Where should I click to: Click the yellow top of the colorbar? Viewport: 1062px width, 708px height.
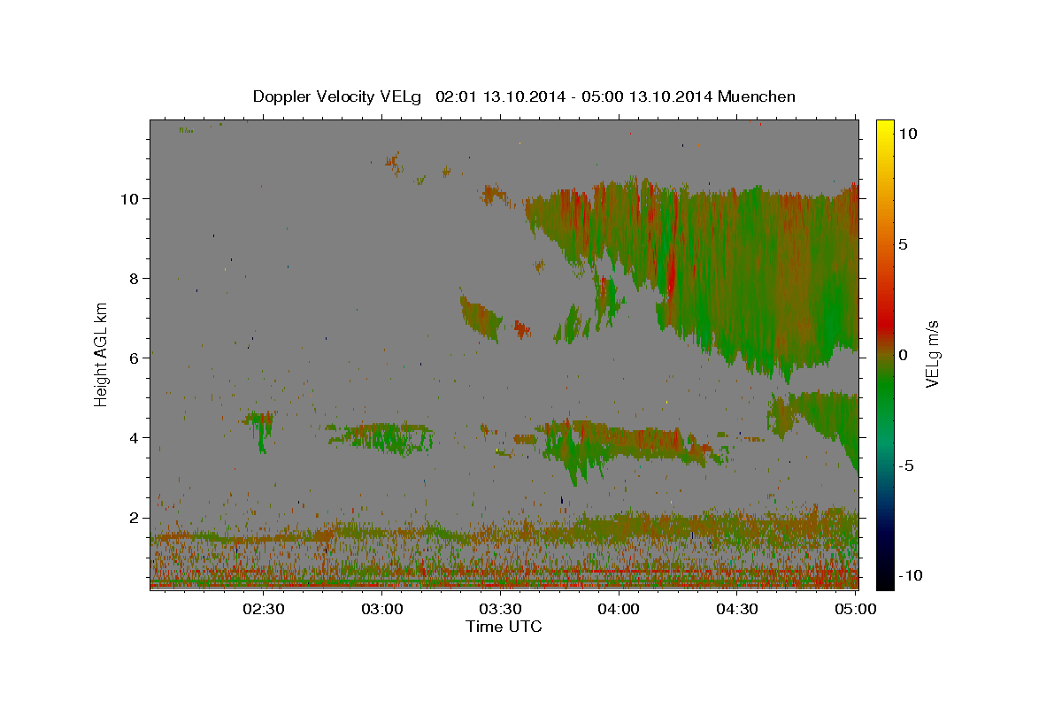[x=885, y=127]
